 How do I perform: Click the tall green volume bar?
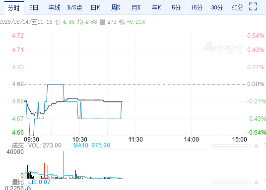[x=64, y=164]
